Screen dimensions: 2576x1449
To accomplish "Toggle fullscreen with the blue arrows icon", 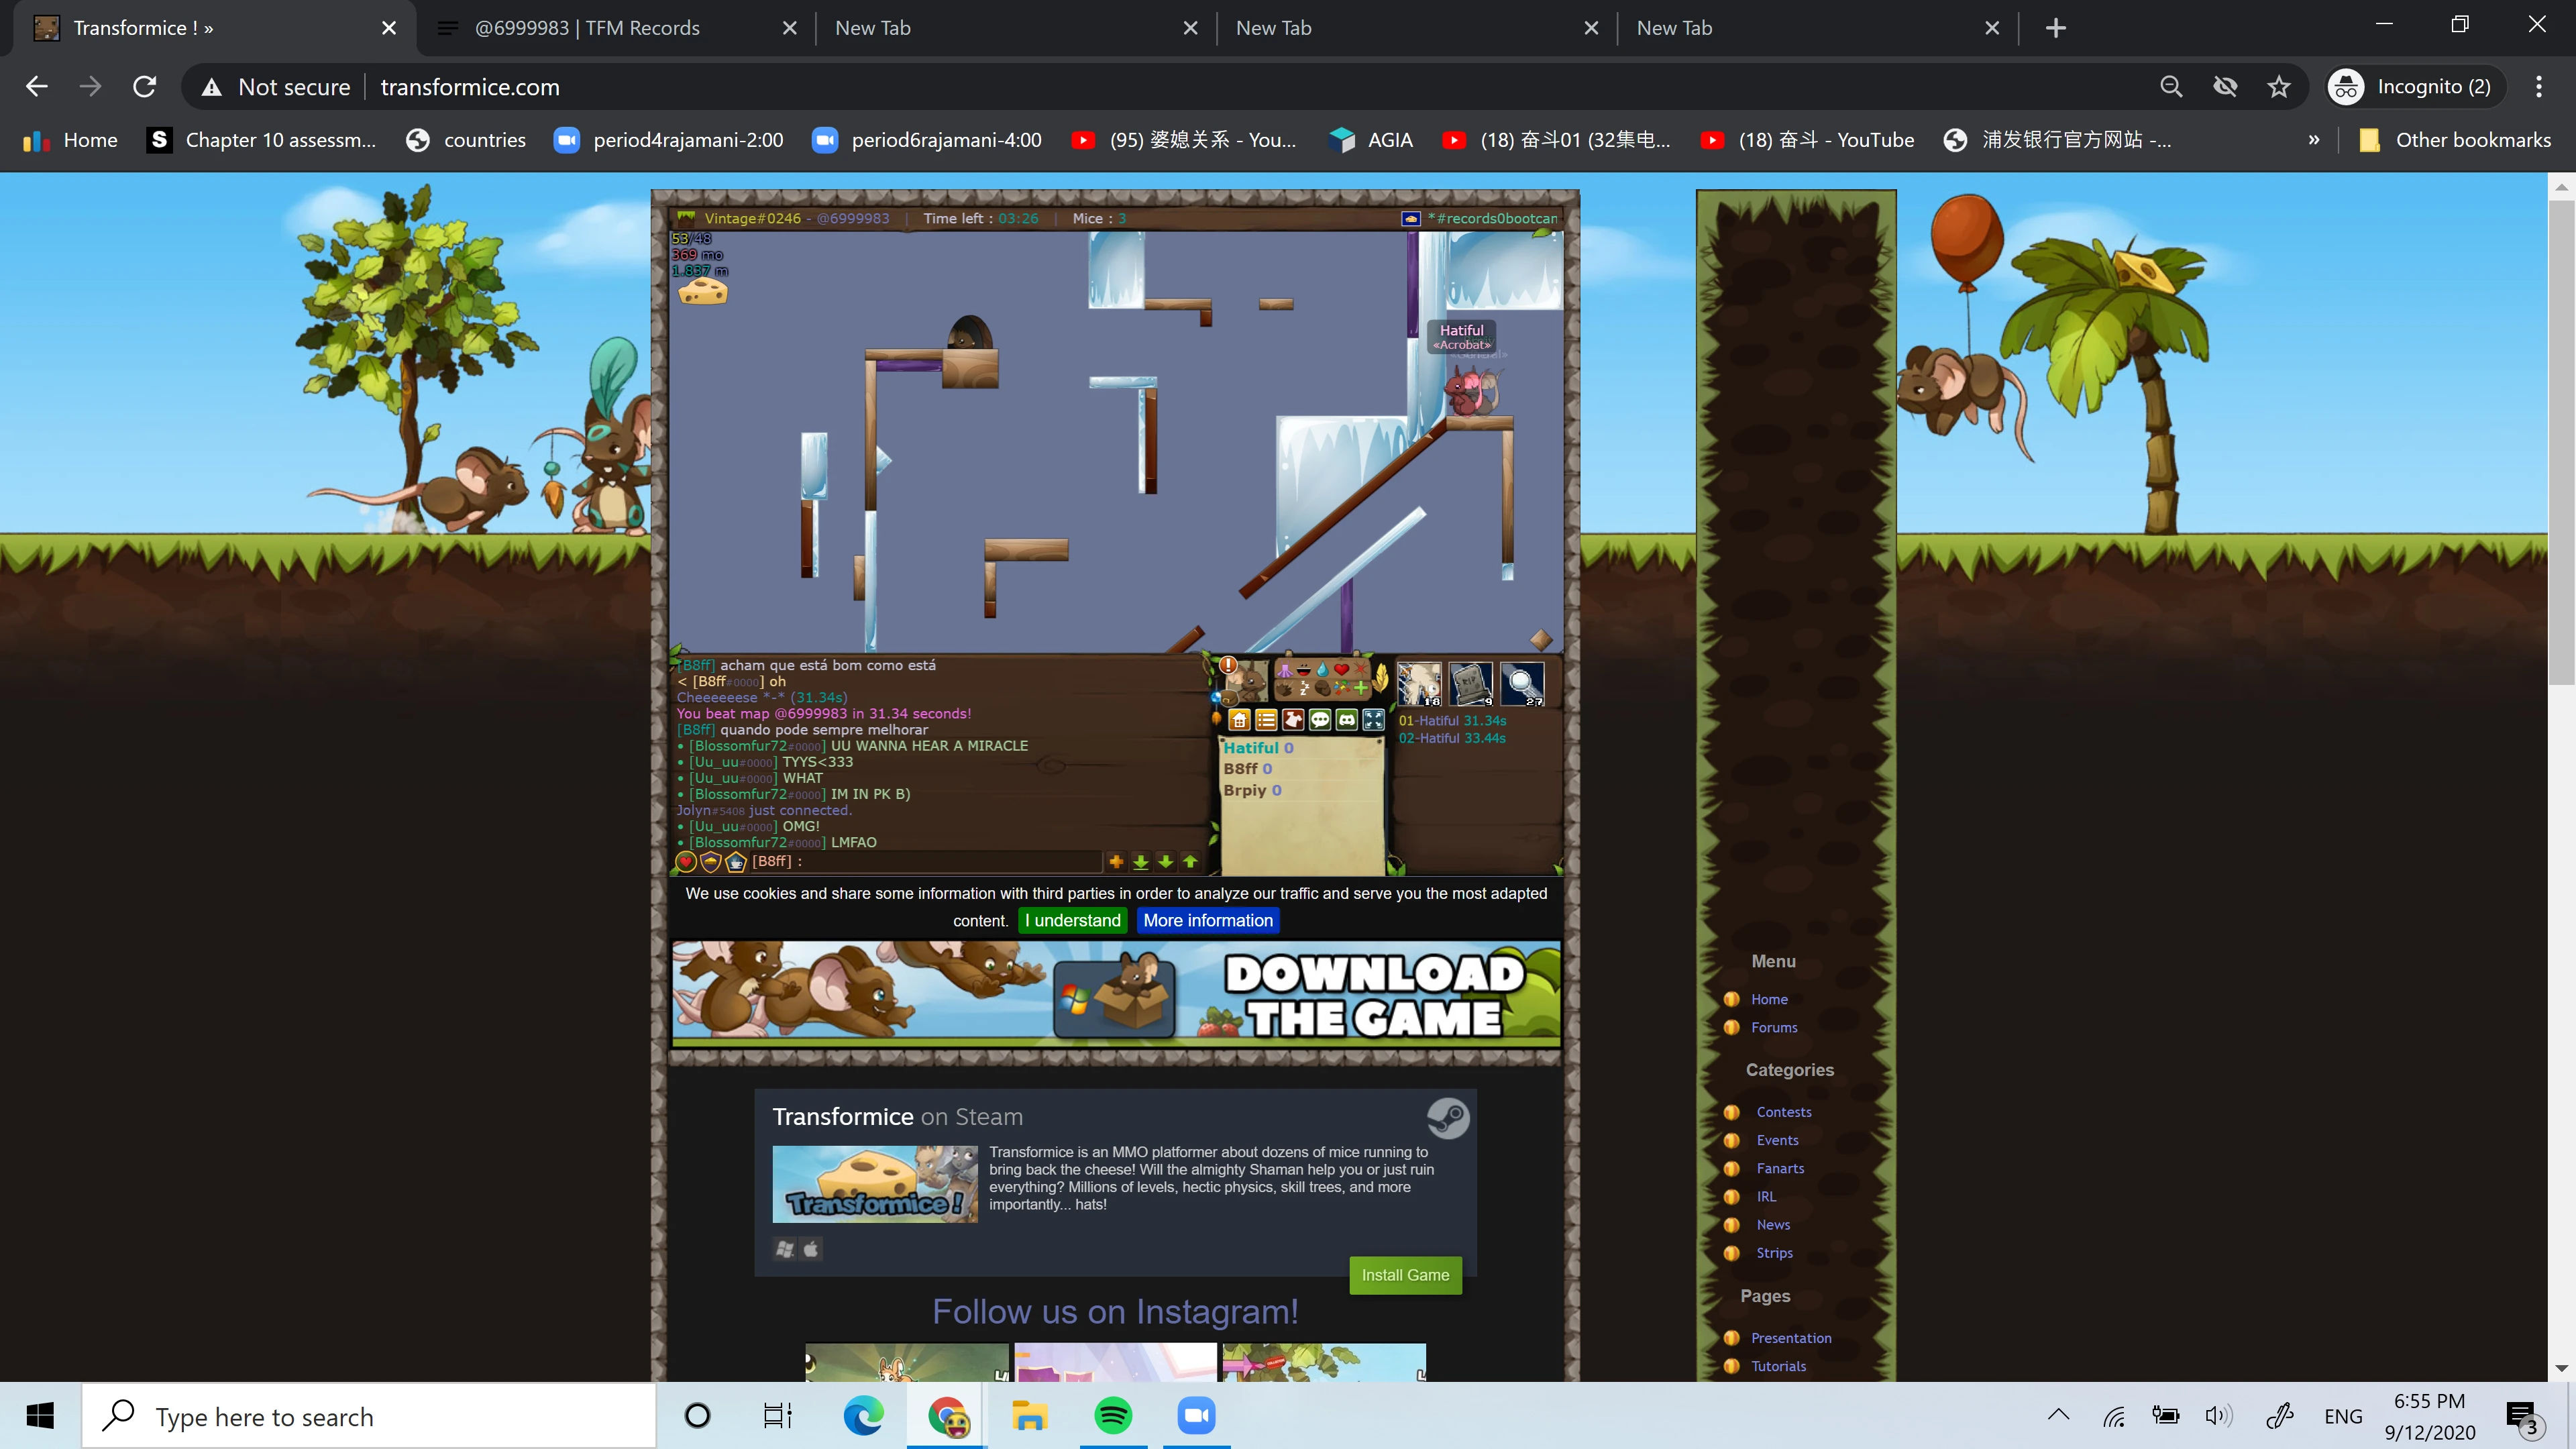I will click(1374, 720).
